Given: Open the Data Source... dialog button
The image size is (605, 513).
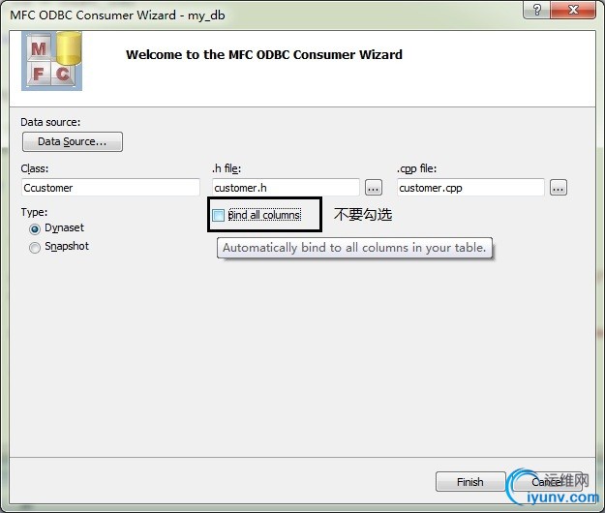Looking at the screenshot, I should point(73,141).
